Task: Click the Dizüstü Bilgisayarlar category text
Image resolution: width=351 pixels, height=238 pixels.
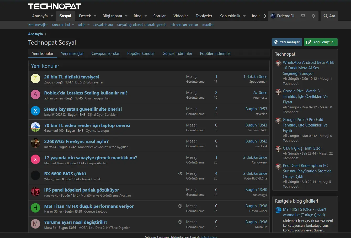Action: click(x=89, y=82)
